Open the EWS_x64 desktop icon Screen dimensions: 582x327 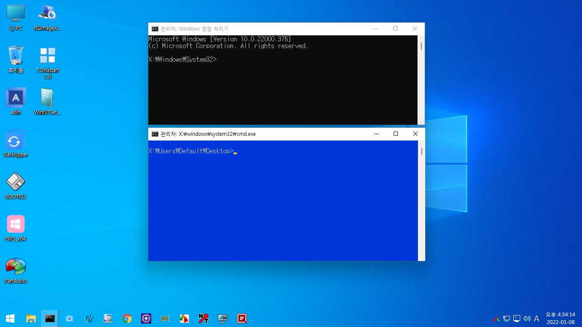click(16, 228)
